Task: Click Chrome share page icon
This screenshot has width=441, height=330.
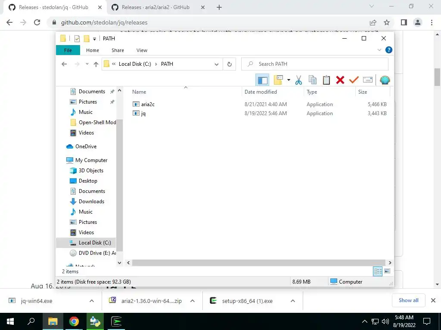Action: [373, 22]
